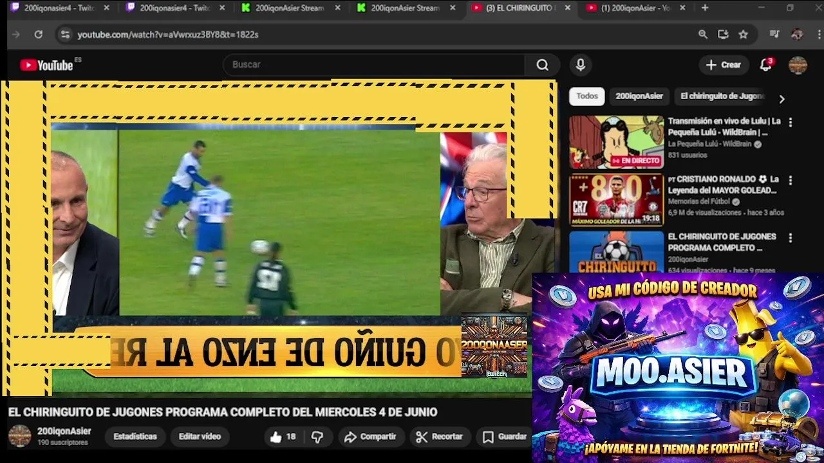
Task: Click the browser address bar URL
Action: pyautogui.click(x=168, y=35)
